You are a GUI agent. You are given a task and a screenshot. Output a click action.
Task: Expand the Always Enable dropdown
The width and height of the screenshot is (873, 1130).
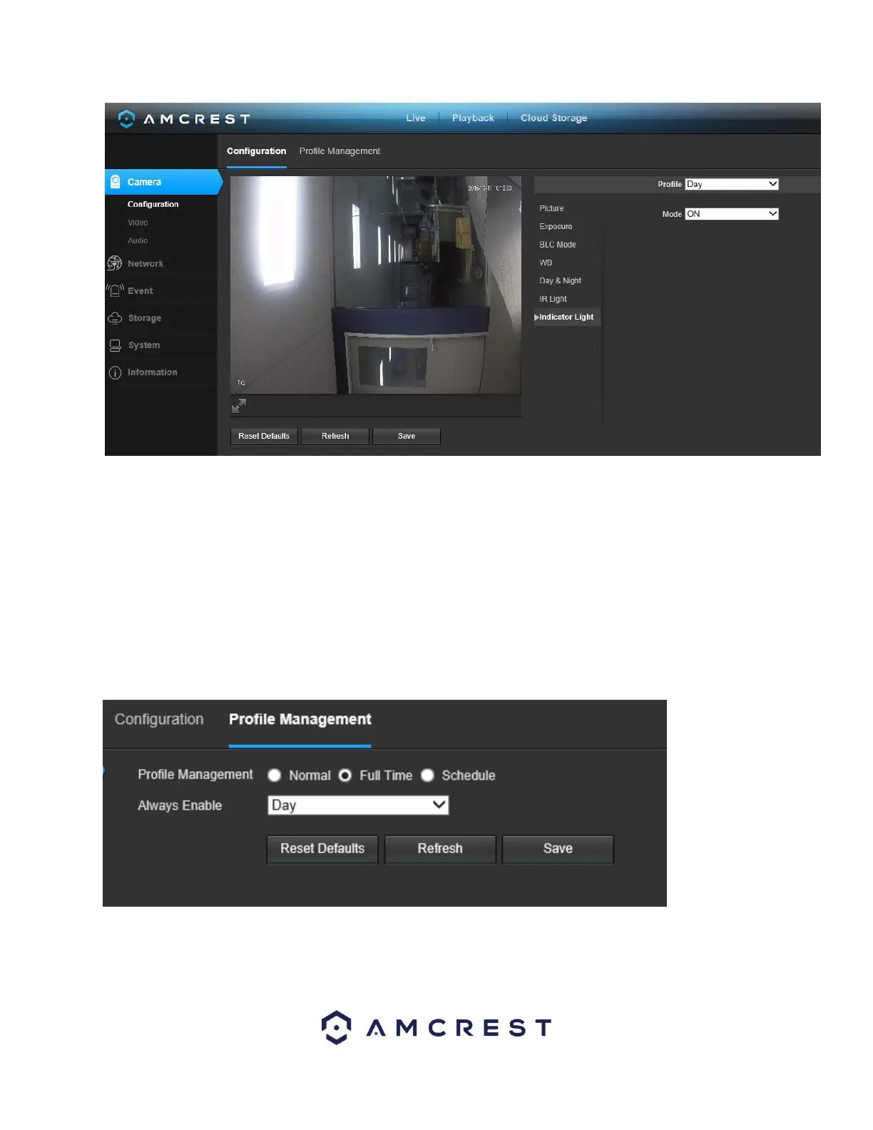coord(358,805)
